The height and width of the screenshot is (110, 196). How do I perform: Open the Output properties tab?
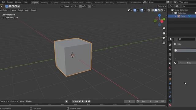pyautogui.click(x=170, y=54)
